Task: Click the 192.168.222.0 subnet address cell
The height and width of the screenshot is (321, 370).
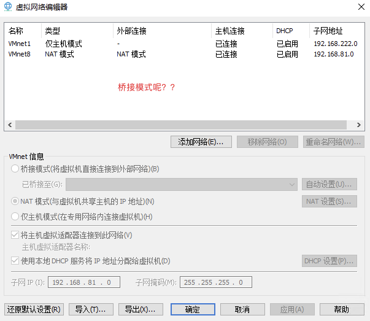Action: click(x=336, y=44)
